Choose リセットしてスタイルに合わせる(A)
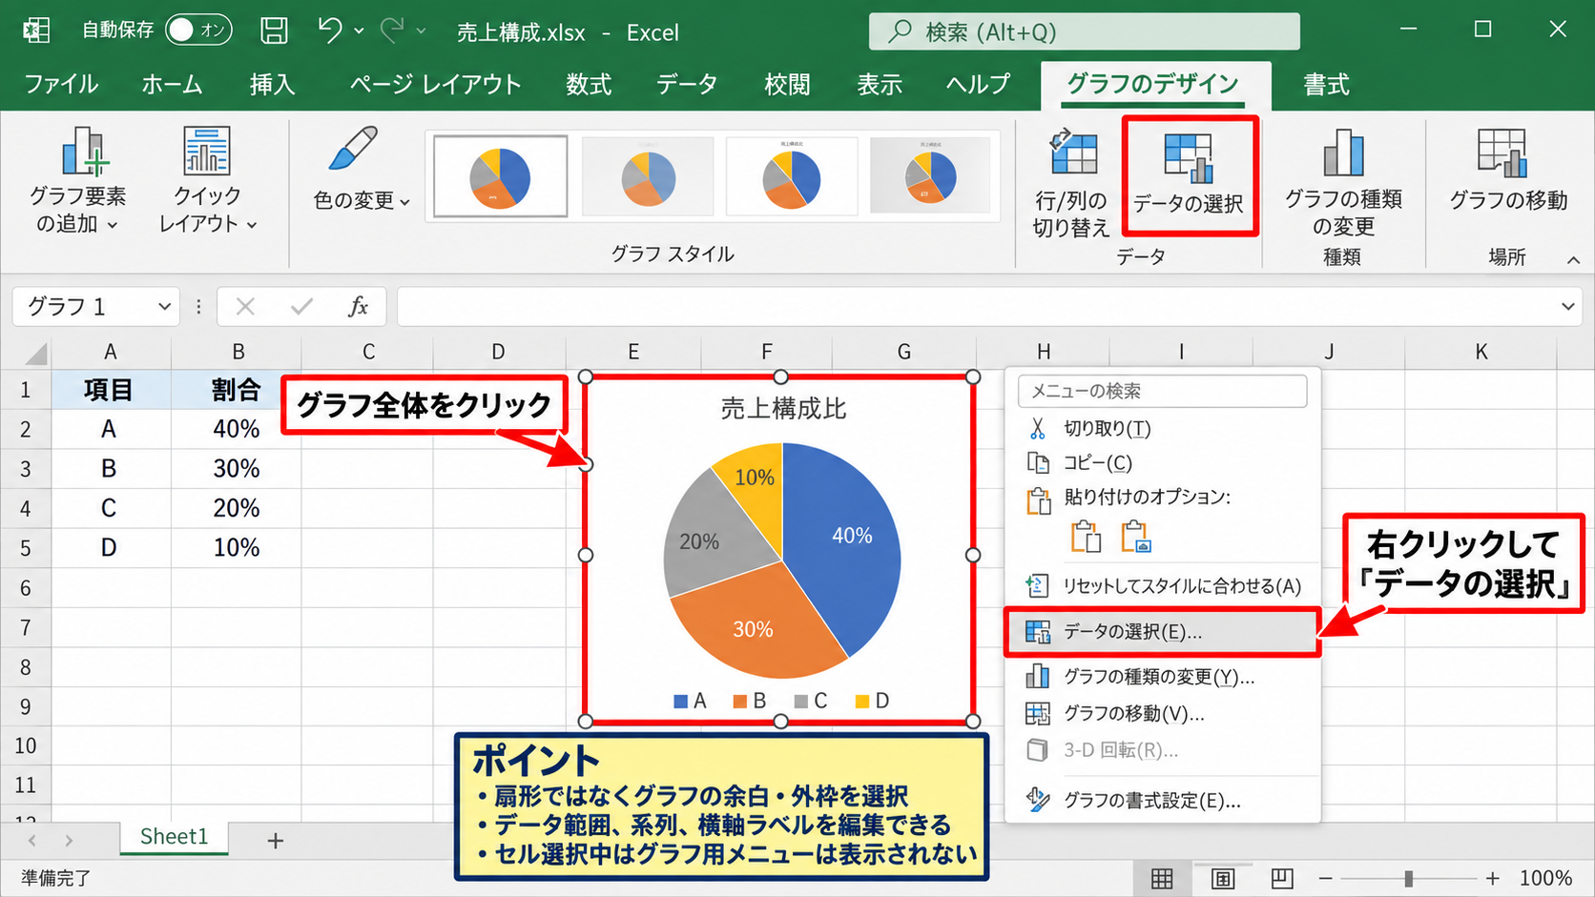The width and height of the screenshot is (1595, 897). [x=1162, y=586]
